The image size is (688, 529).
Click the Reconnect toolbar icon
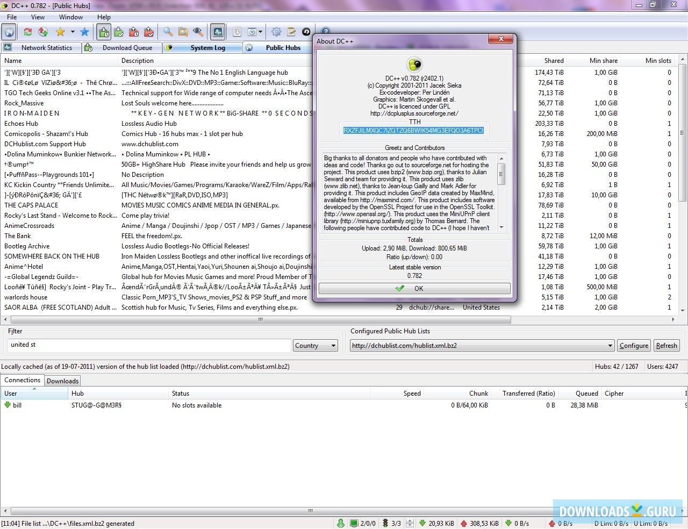point(28,32)
